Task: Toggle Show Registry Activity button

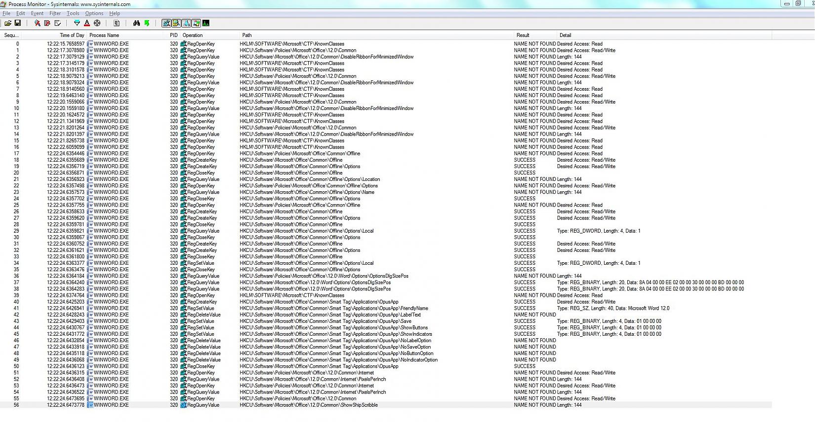Action: pos(166,23)
